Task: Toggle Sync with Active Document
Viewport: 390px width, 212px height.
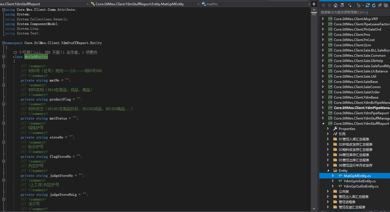Action: click(x=368, y=5)
